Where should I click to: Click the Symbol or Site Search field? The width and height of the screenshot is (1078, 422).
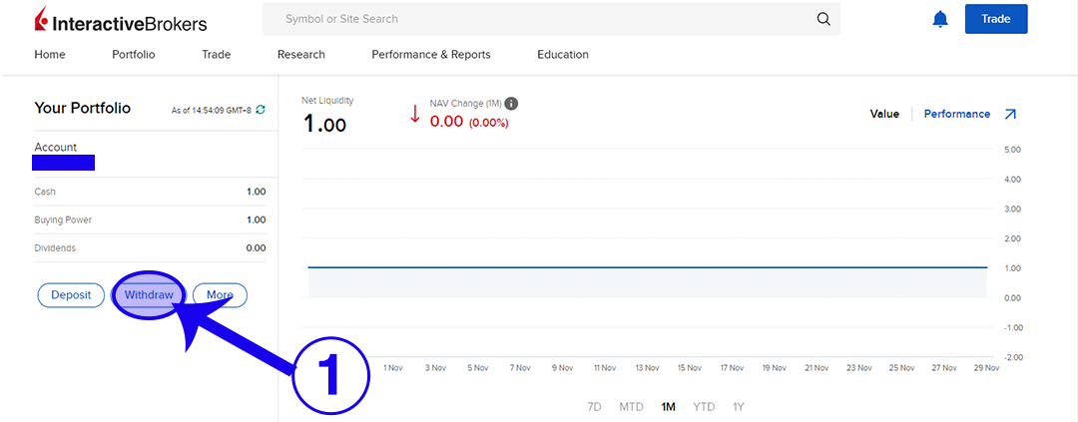pyautogui.click(x=539, y=19)
